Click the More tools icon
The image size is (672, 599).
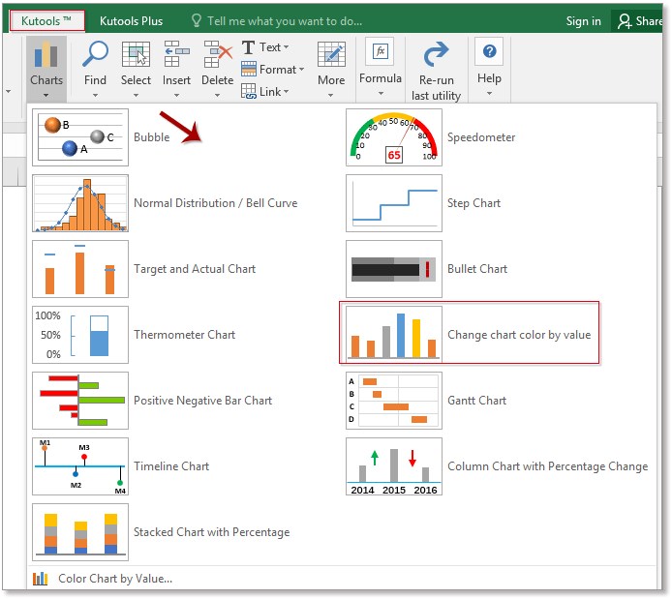point(331,54)
